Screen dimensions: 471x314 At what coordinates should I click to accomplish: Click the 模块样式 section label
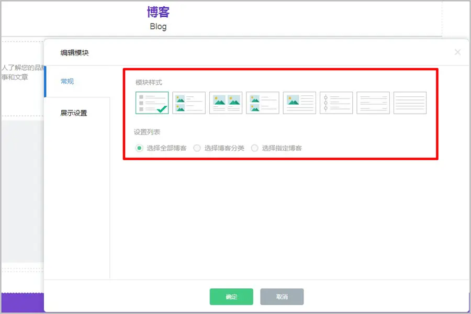149,82
